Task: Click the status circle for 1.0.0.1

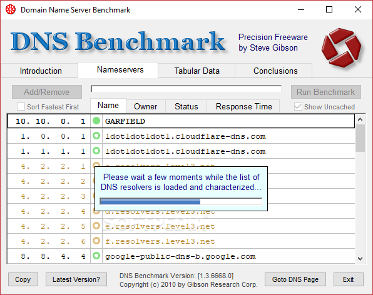Action: coord(96,136)
